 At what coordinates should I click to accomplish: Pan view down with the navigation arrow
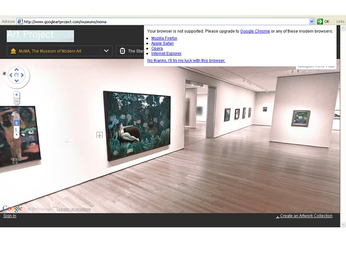coord(17,81)
